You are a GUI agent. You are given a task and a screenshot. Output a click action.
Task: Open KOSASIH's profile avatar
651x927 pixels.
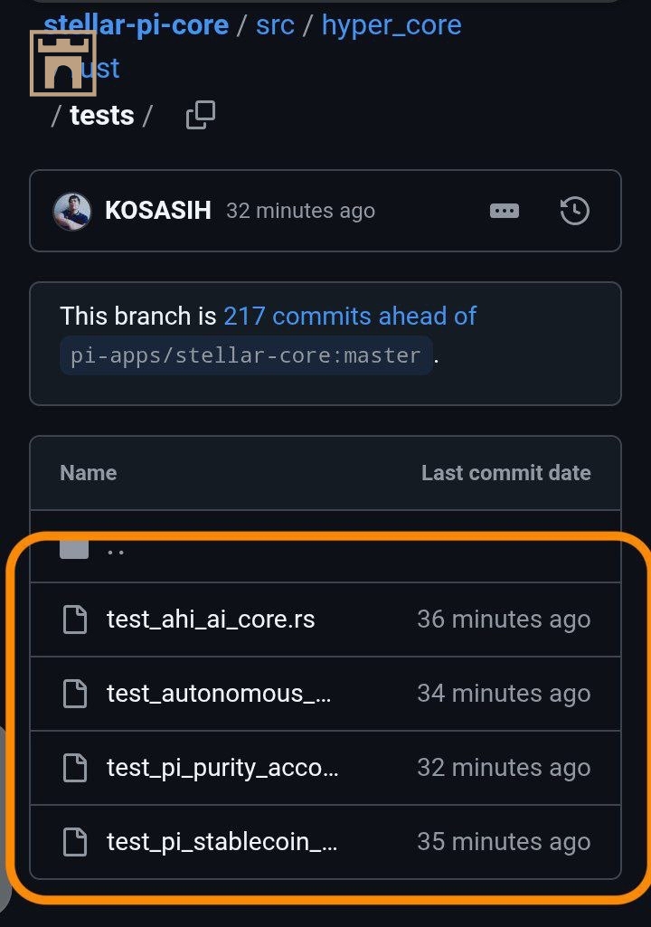[x=72, y=211]
